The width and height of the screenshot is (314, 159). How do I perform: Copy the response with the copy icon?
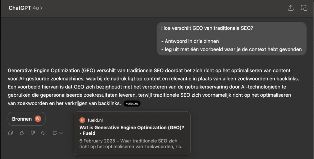(10, 133)
